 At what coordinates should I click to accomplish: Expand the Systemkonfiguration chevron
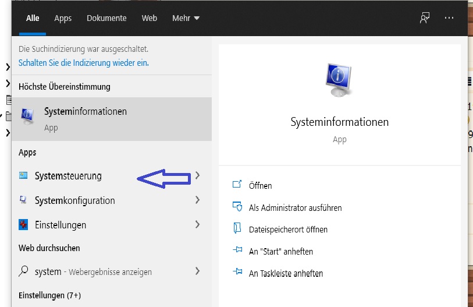click(x=198, y=200)
